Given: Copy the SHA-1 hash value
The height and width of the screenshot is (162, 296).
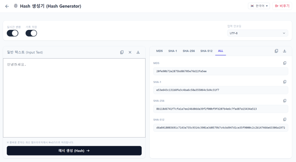Looking at the screenshot, I should point(285,82).
